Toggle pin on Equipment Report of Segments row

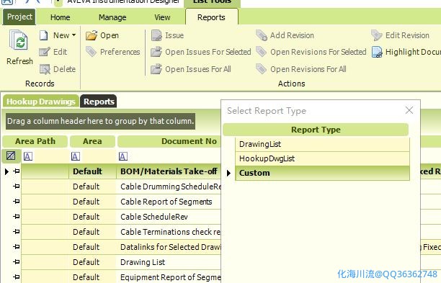point(17,277)
